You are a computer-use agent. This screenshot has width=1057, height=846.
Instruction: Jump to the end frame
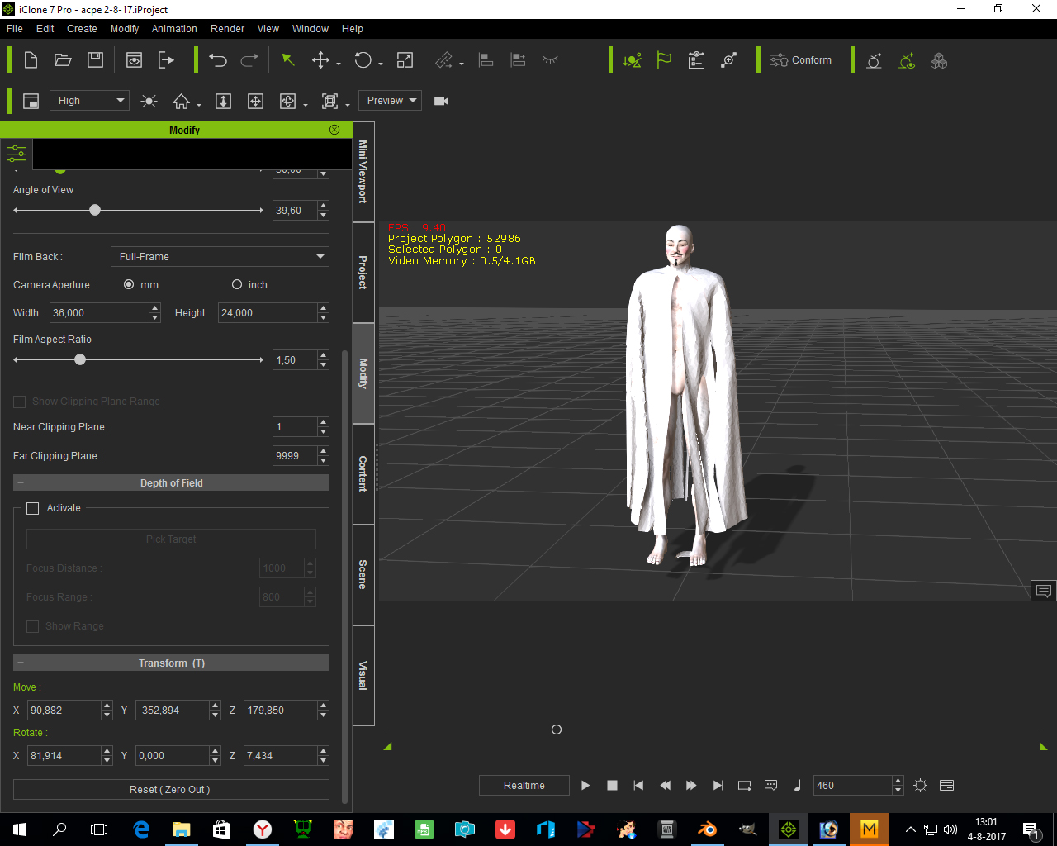718,786
